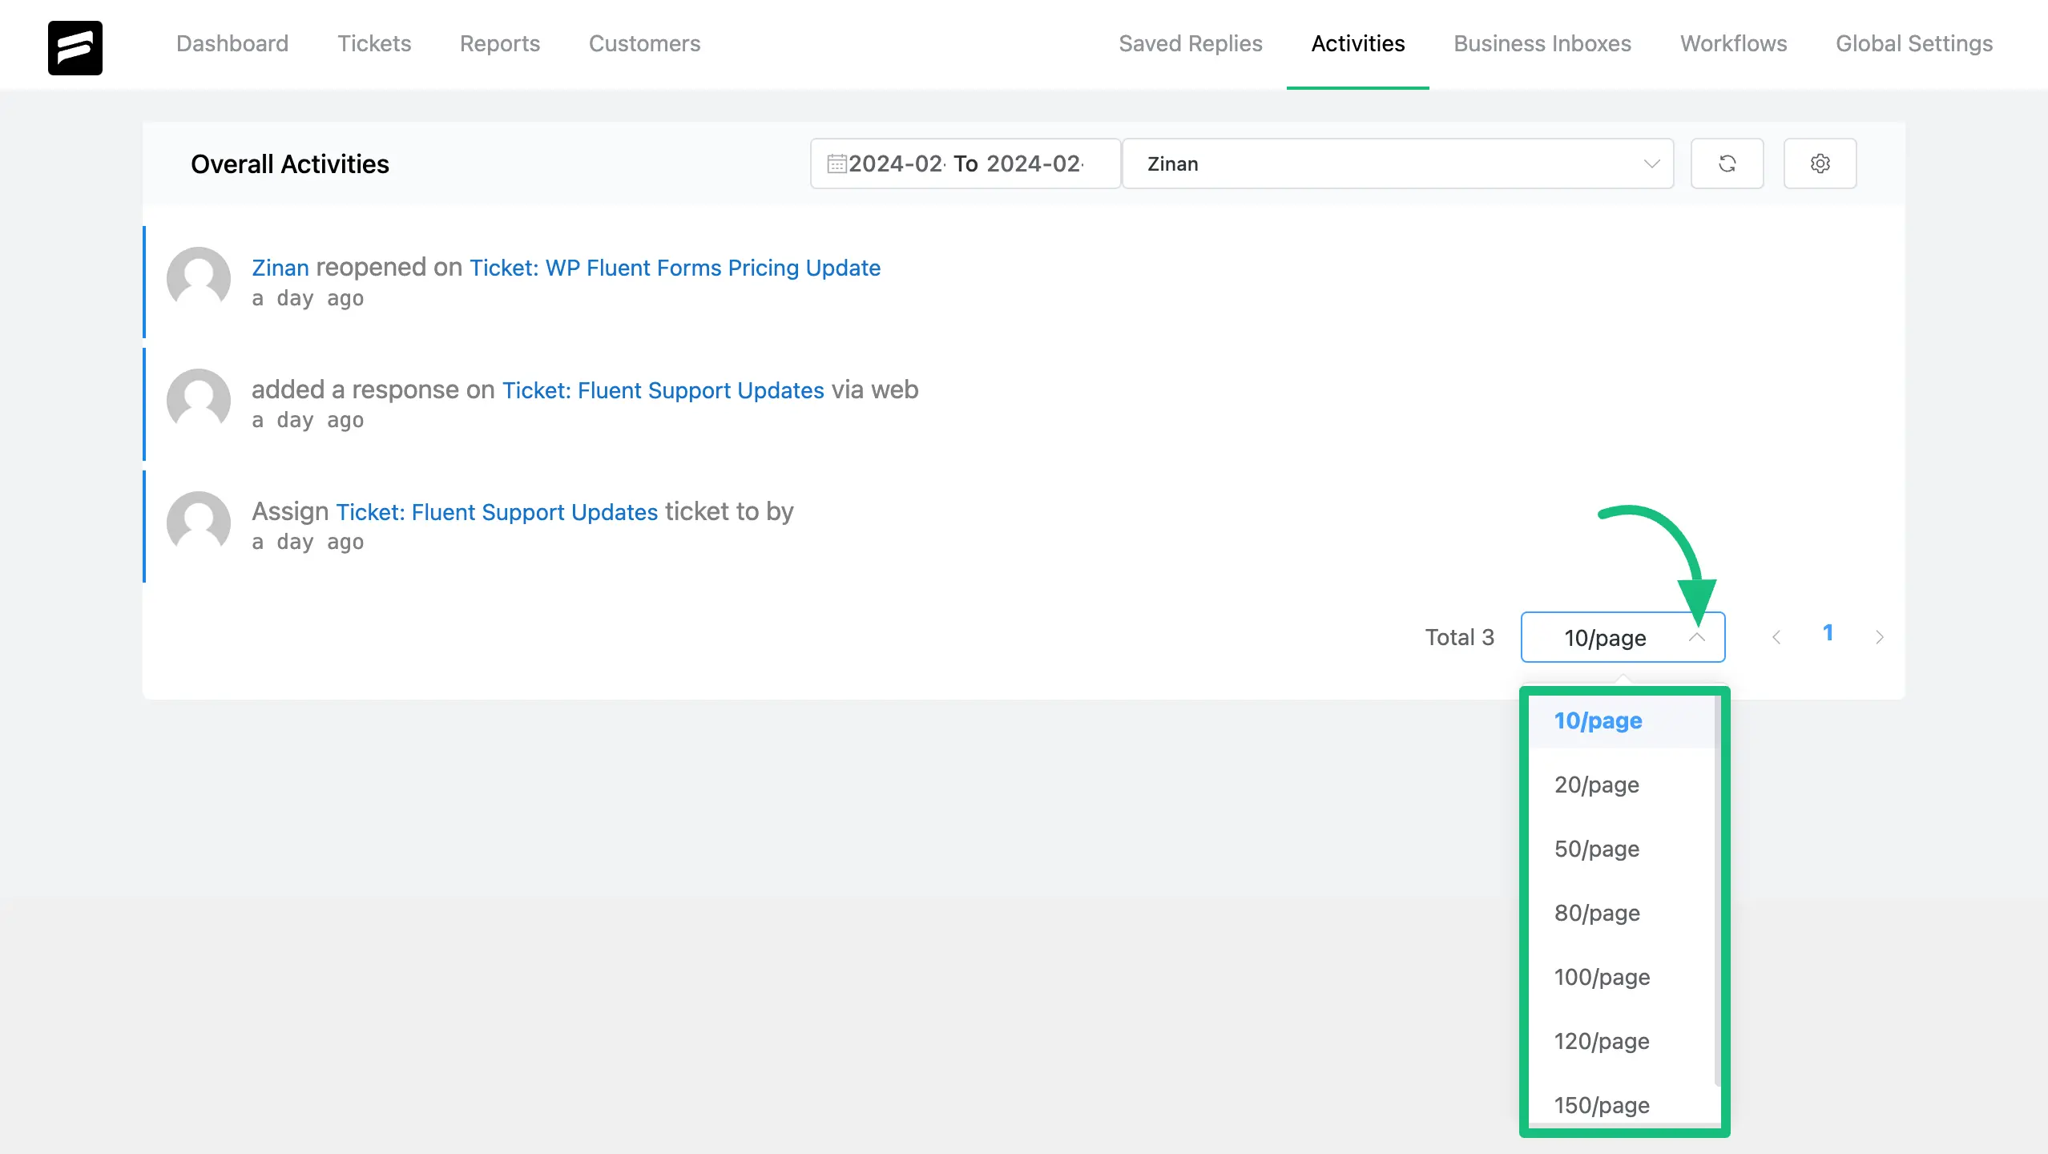The image size is (2048, 1154).
Task: Collapse the 10/page size selector
Action: pyautogui.click(x=1623, y=637)
